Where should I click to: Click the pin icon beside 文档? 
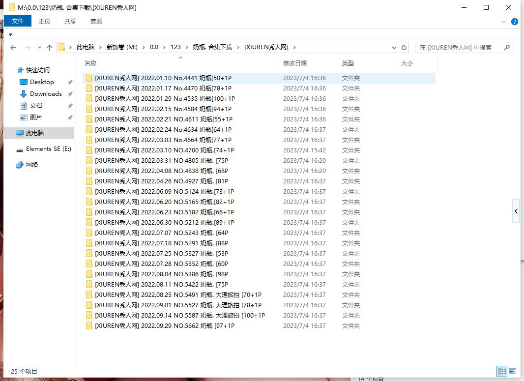tap(70, 106)
